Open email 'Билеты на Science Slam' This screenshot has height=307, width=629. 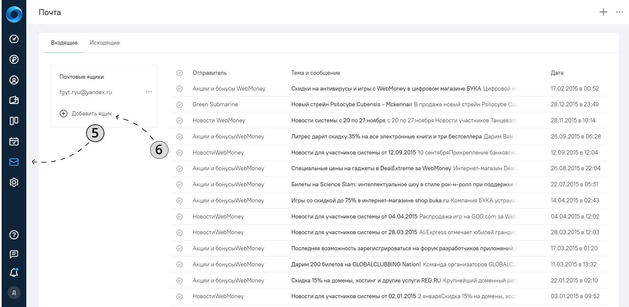click(402, 184)
